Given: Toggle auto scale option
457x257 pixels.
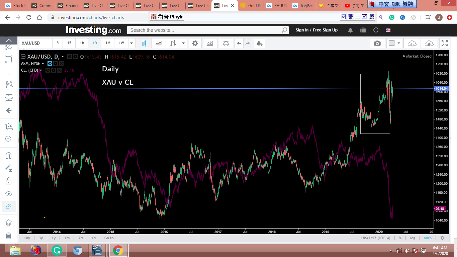Looking at the screenshot, I should pyautogui.click(x=428, y=238).
